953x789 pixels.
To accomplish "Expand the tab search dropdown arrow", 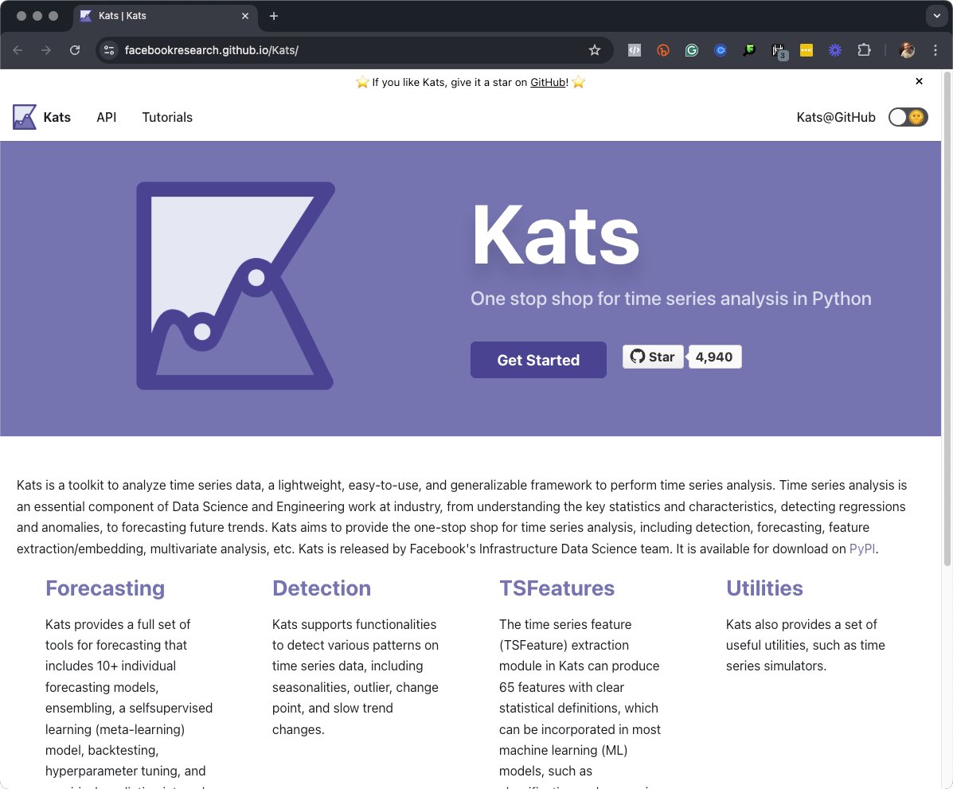I will [x=935, y=16].
